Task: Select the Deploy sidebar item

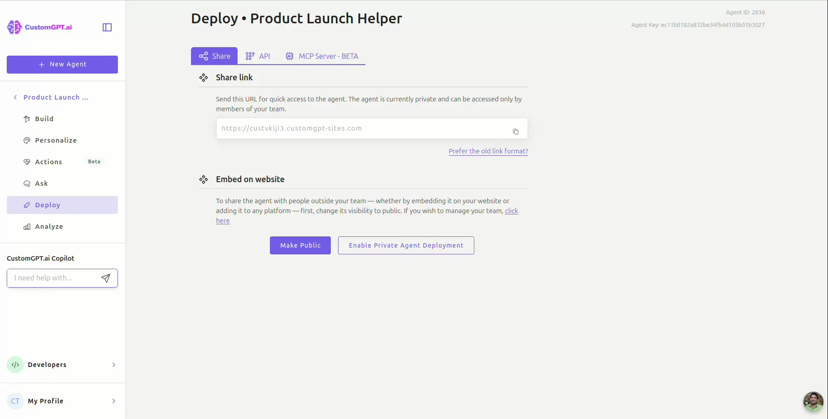Action: point(62,205)
